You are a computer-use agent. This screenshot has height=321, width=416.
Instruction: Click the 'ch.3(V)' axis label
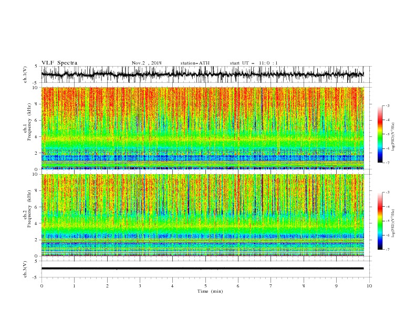point(25,270)
